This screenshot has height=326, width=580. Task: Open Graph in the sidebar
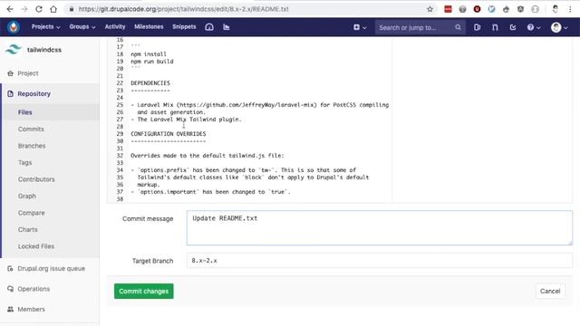27,197
